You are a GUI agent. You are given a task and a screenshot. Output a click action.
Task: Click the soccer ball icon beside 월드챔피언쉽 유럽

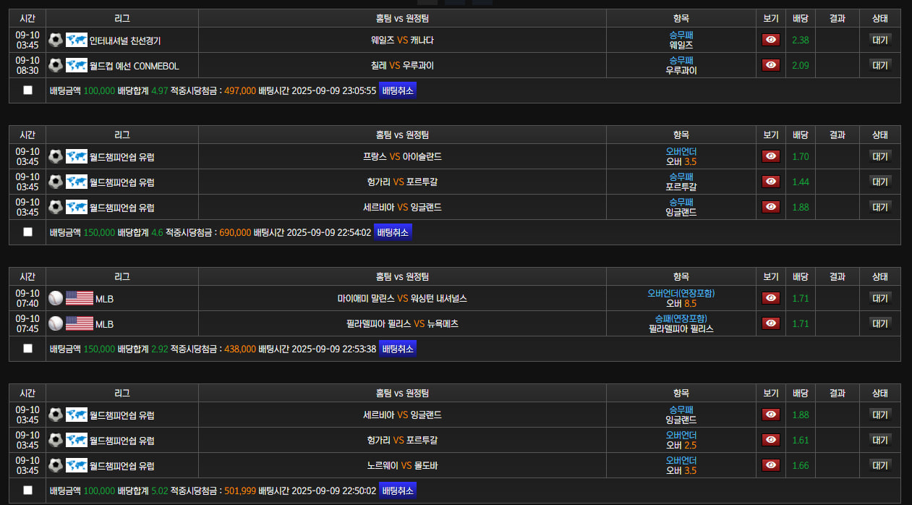coord(56,156)
